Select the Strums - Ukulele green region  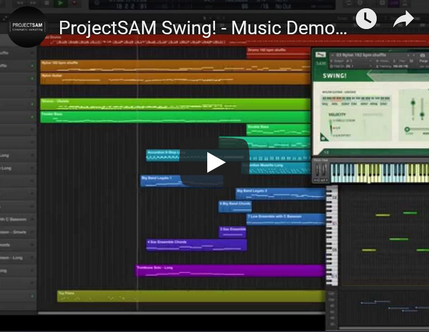point(175,104)
